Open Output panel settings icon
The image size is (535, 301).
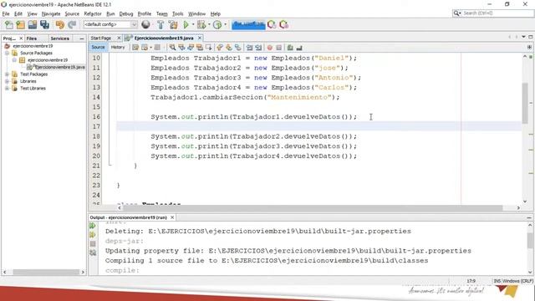pos(93,253)
